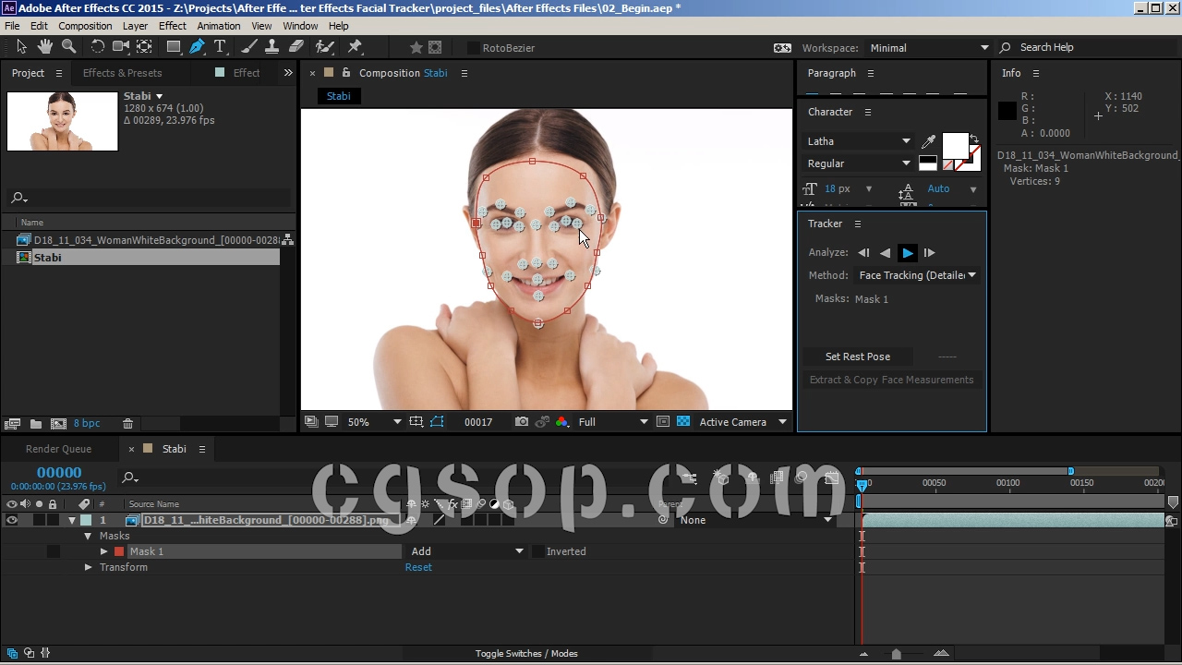Collapse the Masks group
The image size is (1182, 665).
tap(89, 536)
